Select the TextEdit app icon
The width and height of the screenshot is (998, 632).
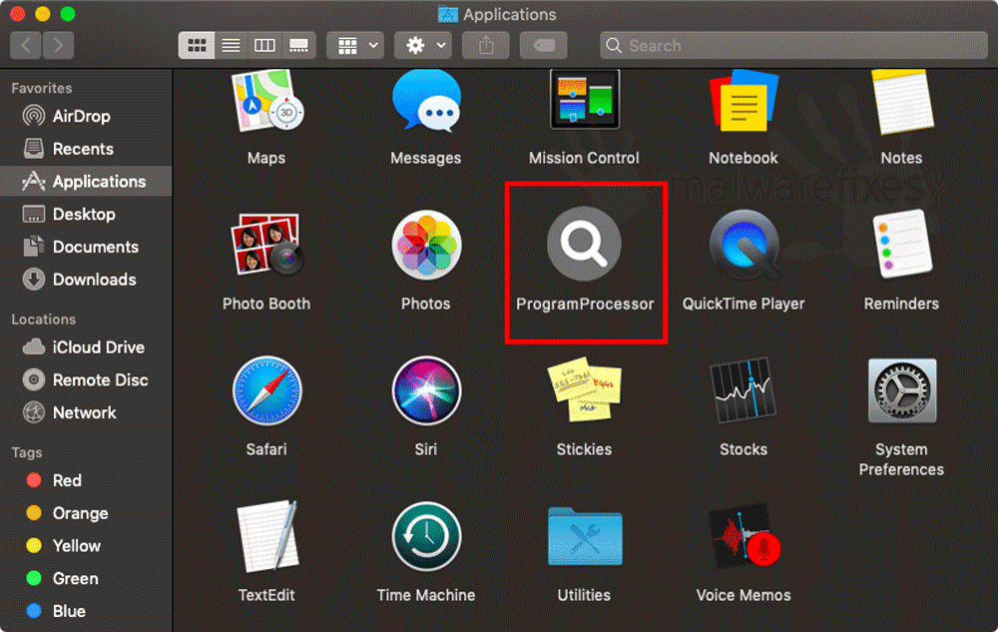pyautogui.click(x=266, y=536)
